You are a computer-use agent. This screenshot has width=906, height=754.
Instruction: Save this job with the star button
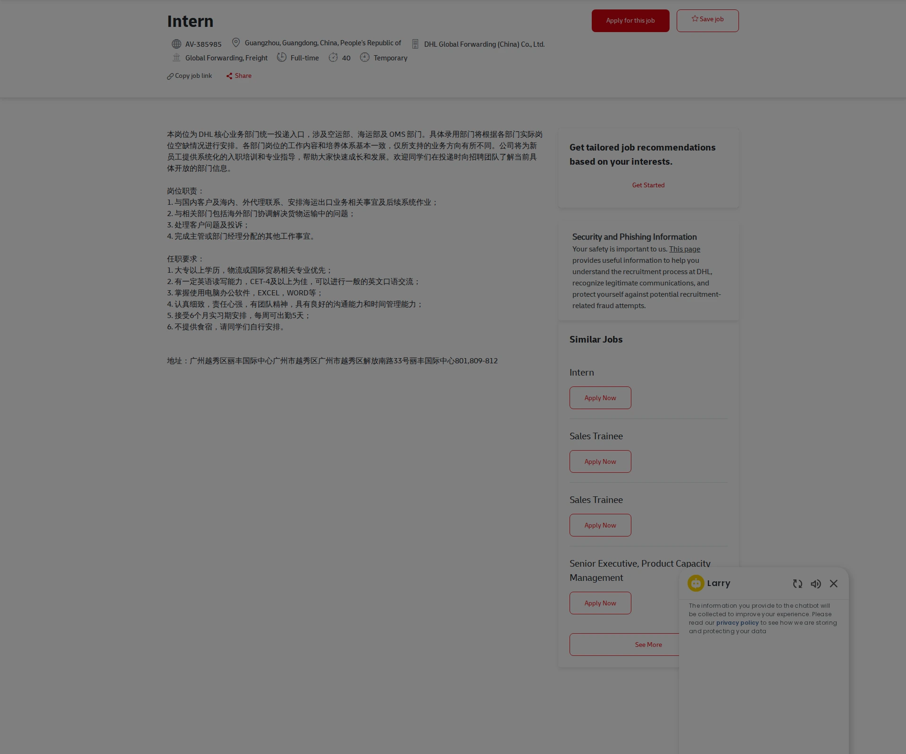(x=707, y=21)
